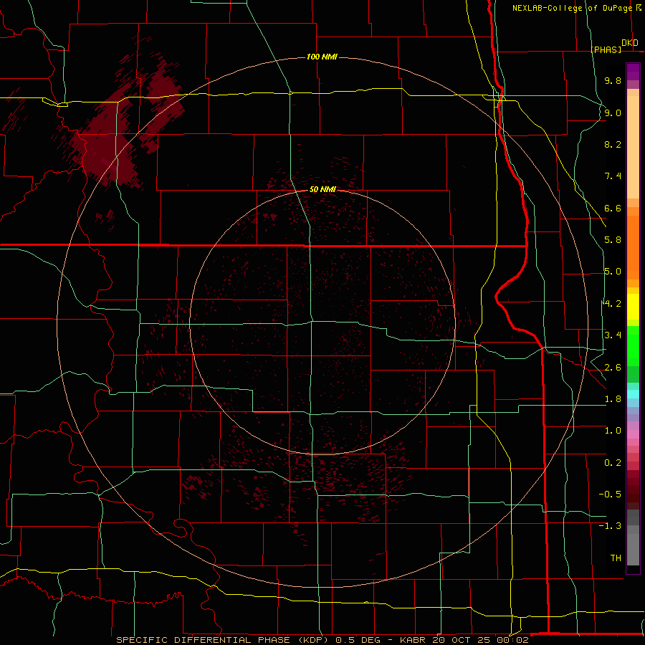This screenshot has width=645, height=645.
Task: Click the -0.5 scale value
Action: 610,494
